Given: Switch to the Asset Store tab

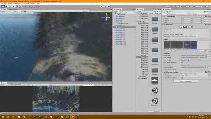Looking at the screenshot, I should coord(13,9).
